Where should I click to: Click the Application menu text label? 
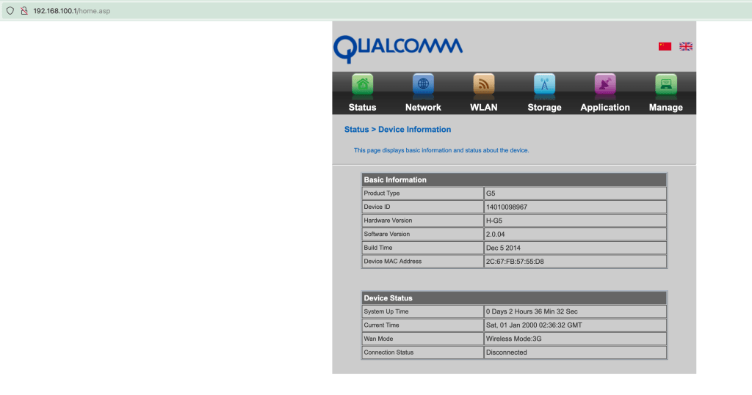tap(604, 107)
